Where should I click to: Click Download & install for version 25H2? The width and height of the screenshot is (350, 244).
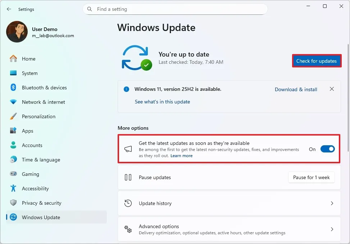296,89
